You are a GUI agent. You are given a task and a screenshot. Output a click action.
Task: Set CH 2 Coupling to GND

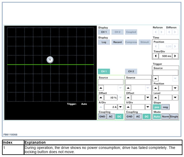point(129,117)
